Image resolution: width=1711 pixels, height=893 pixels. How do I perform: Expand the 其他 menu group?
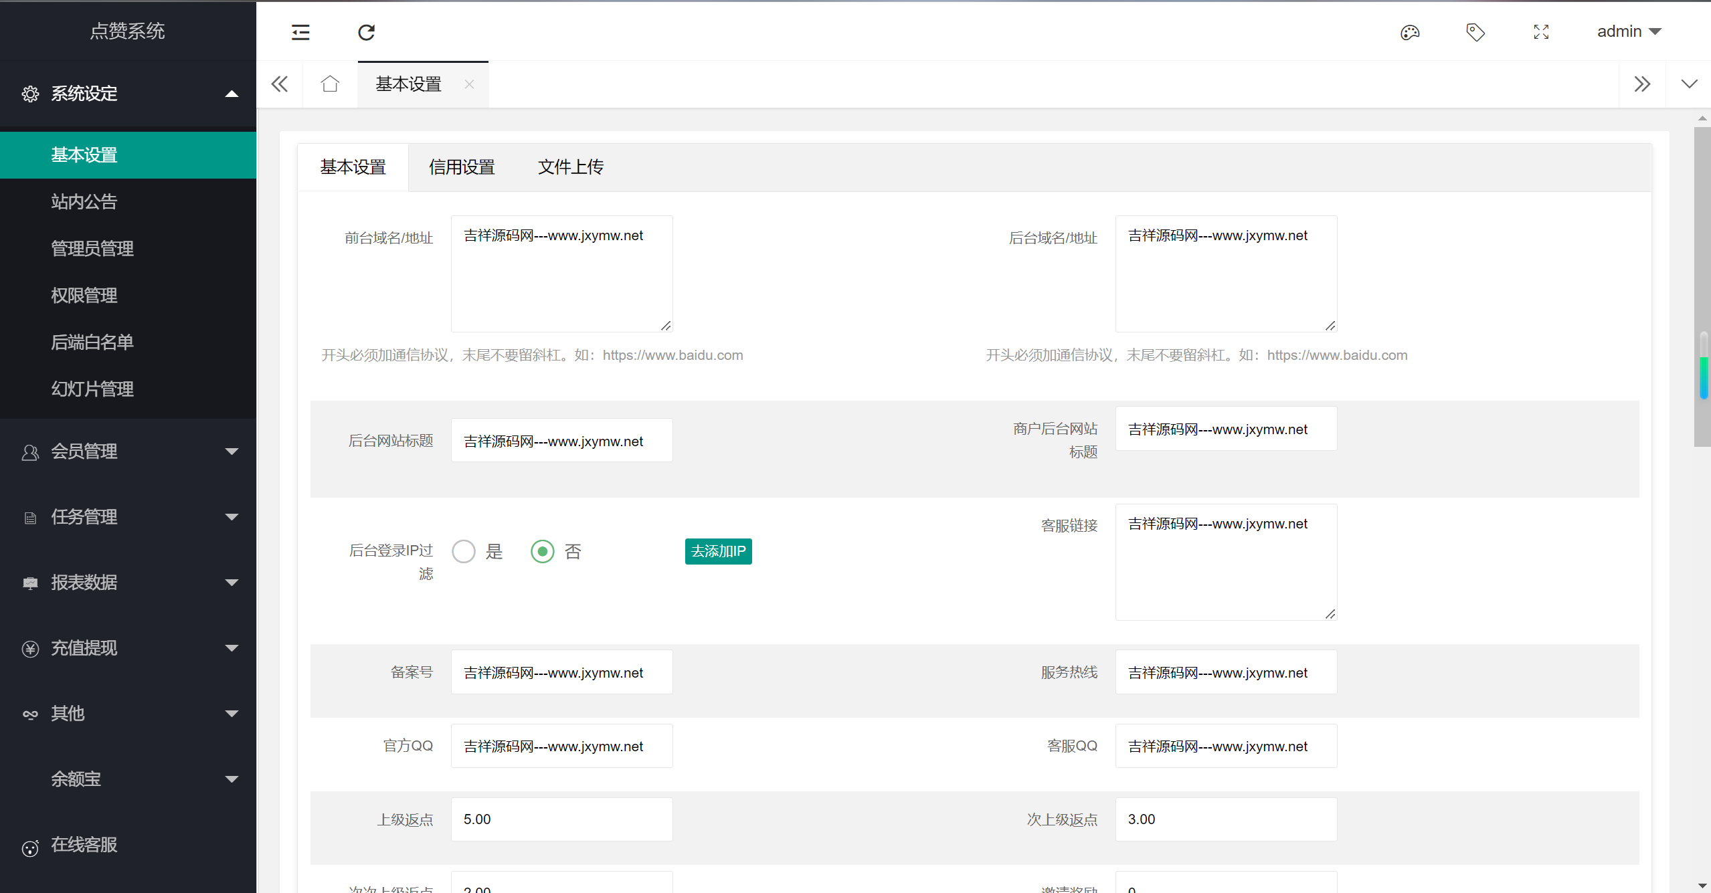coord(232,714)
